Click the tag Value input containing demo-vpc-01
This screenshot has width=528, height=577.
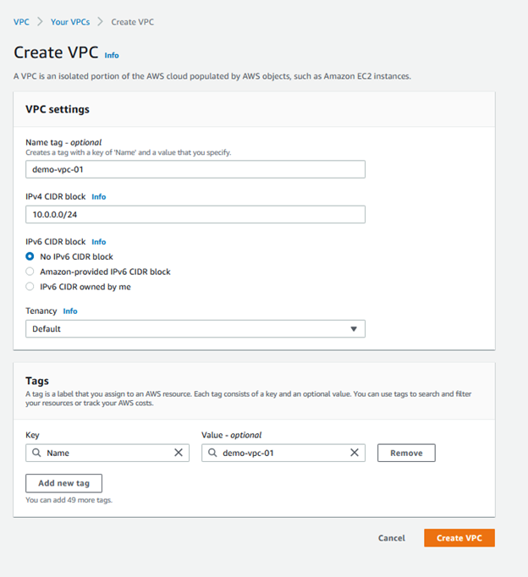click(x=283, y=453)
